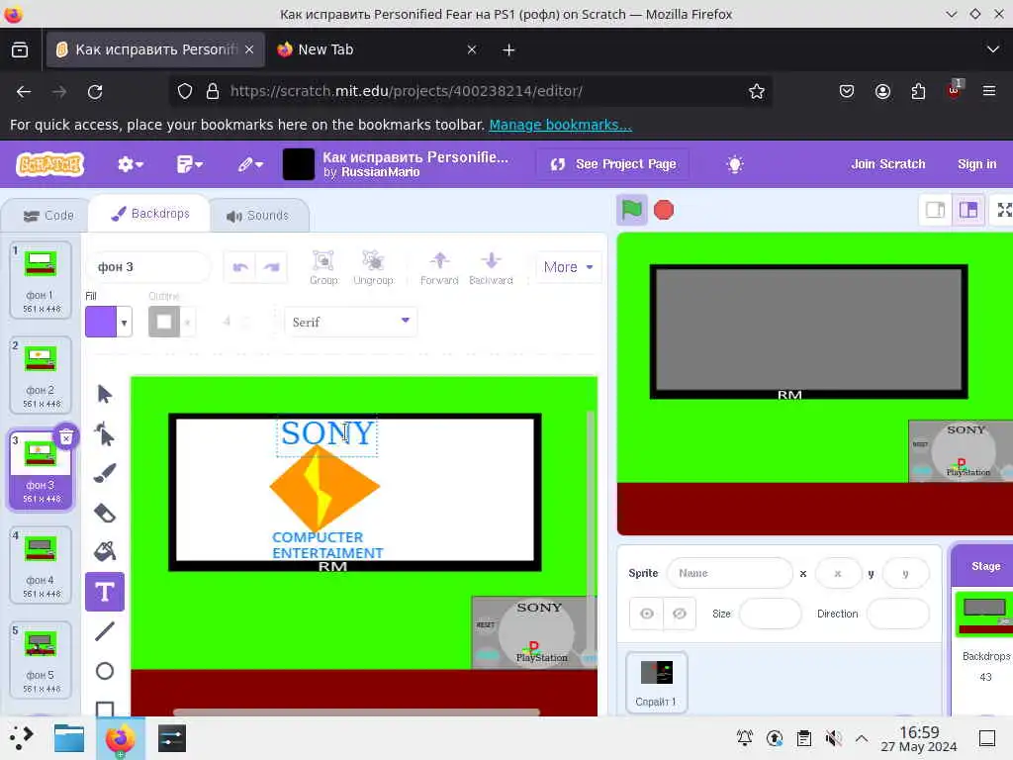This screenshot has height=760, width=1013.
Task: Open Manage bookmarks link
Action: point(560,125)
